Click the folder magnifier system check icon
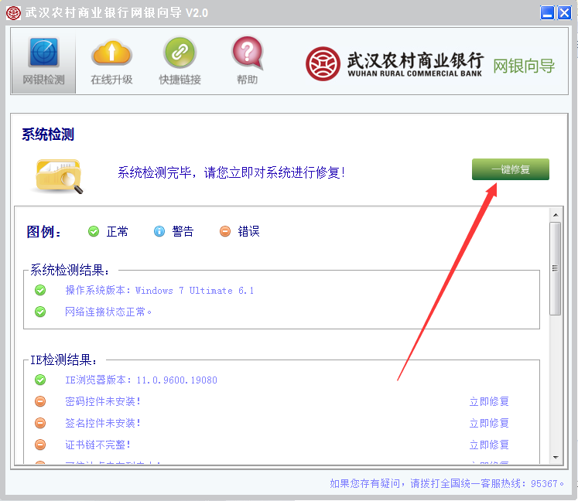 (x=59, y=176)
